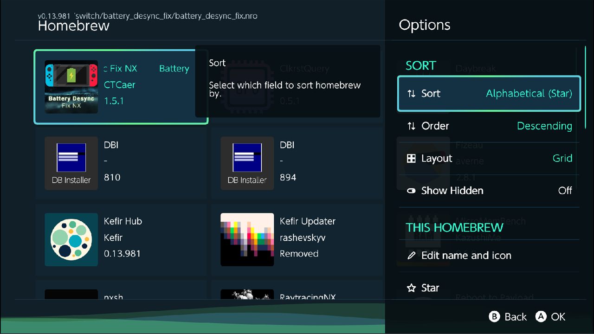Select the DB Installer icon for version 810
This screenshot has height=334, width=594.
[x=71, y=163]
